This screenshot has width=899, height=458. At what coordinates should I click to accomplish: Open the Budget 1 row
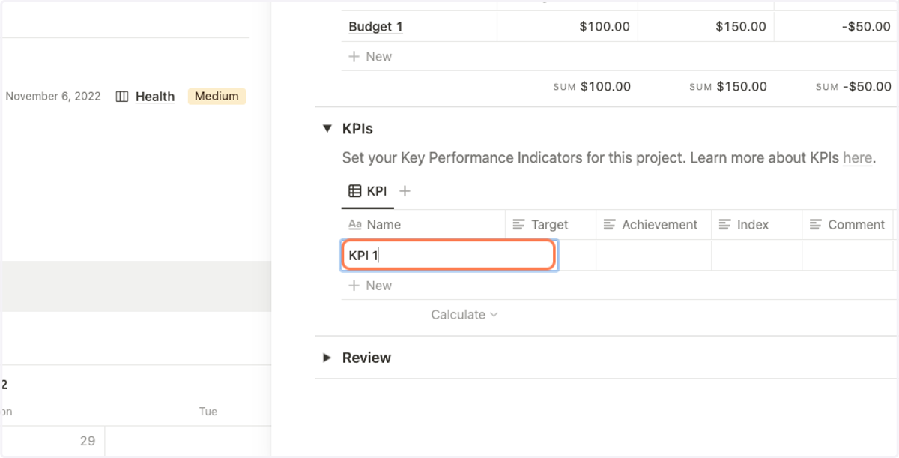[376, 27]
